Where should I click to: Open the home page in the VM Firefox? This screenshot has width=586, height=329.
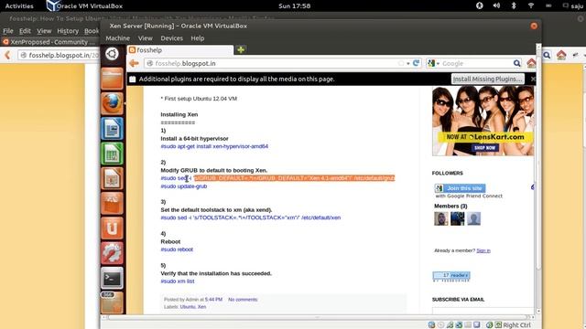[531, 63]
